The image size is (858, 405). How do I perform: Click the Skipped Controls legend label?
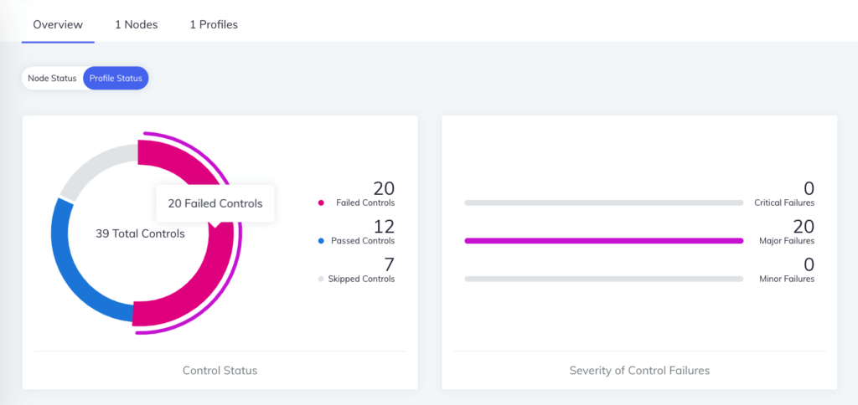pos(362,279)
